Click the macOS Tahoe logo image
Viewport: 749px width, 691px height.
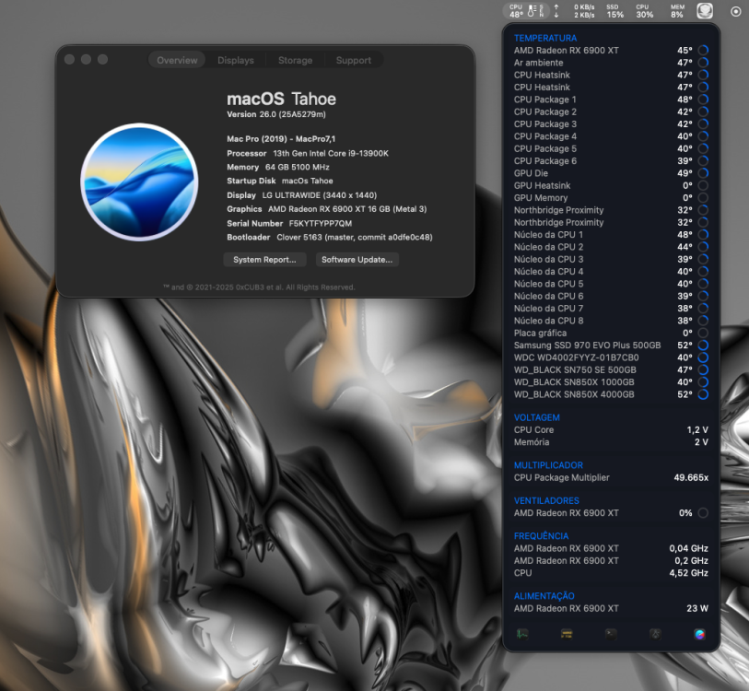pos(139,182)
